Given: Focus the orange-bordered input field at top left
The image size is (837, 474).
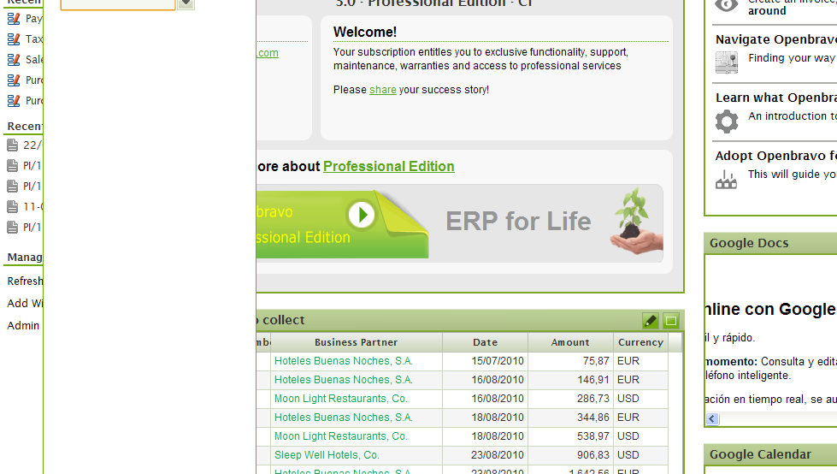Looking at the screenshot, I should (x=118, y=4).
